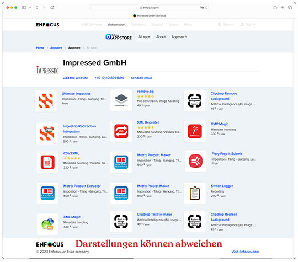Open the Clipdrop Text to image link
The width and height of the screenshot is (298, 262).
[x=155, y=215]
